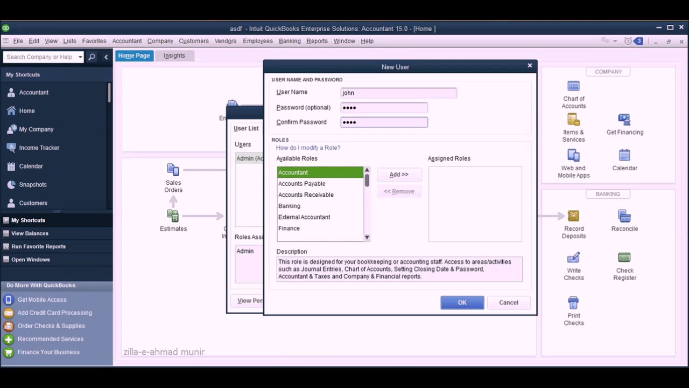Open Print Checks icon

573,303
